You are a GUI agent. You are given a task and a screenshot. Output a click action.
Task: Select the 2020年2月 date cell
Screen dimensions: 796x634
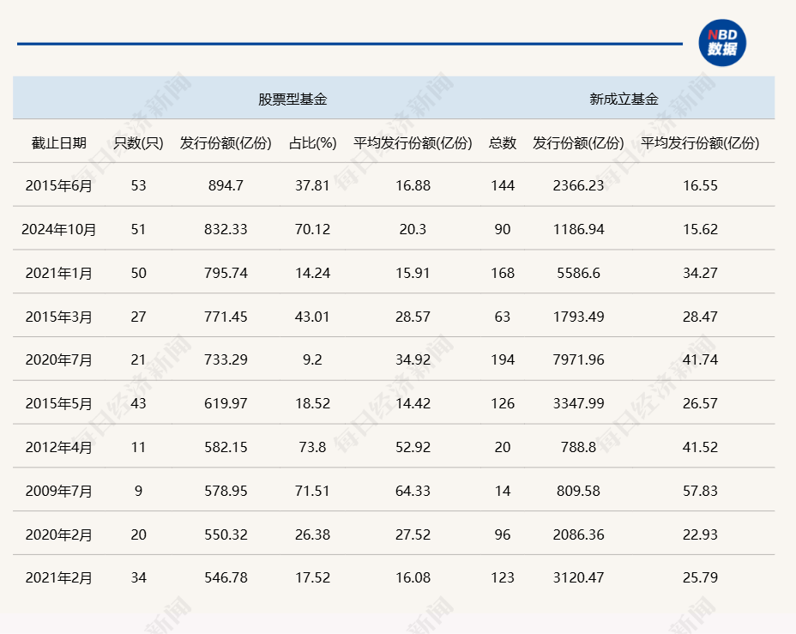pyautogui.click(x=59, y=534)
